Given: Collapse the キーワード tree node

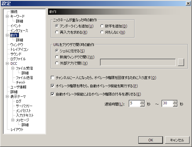Looking at the screenshot, I should [x=7, y=16].
